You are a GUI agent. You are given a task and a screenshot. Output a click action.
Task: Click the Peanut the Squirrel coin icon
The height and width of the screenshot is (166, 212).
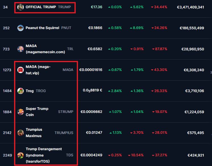coord(20,28)
